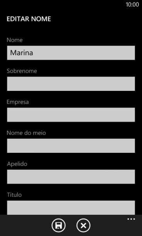The image size is (142, 236).
Task: Click the Apelido label text
Action: point(17,164)
